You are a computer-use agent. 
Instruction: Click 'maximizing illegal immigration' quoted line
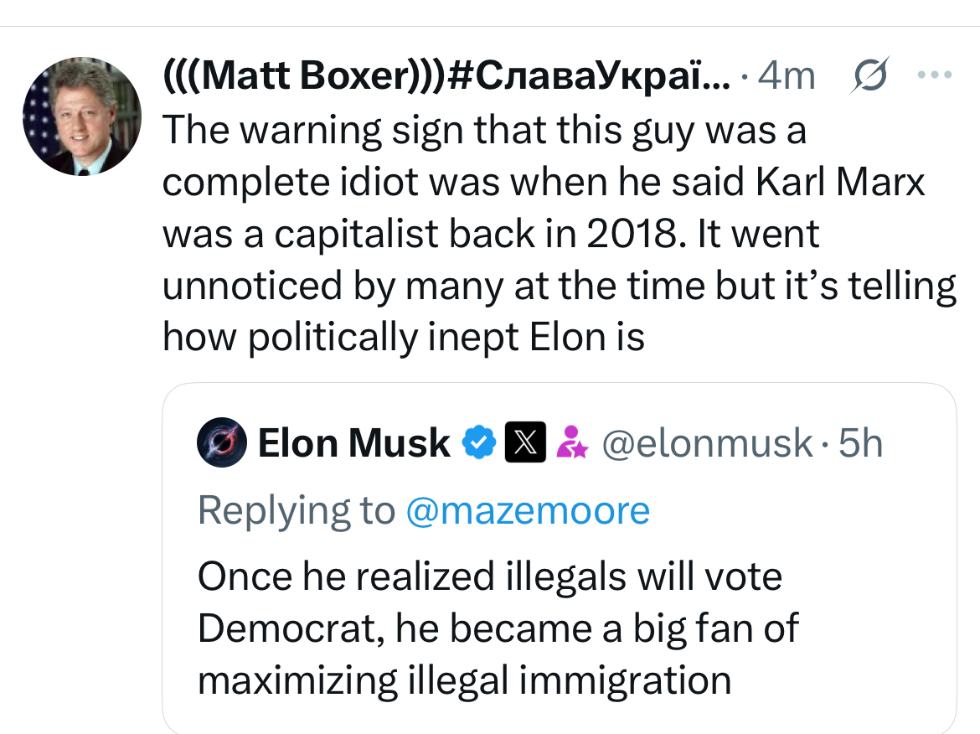coord(464,681)
